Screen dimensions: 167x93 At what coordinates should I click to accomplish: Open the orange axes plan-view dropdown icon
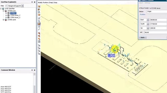[x=39, y=39]
